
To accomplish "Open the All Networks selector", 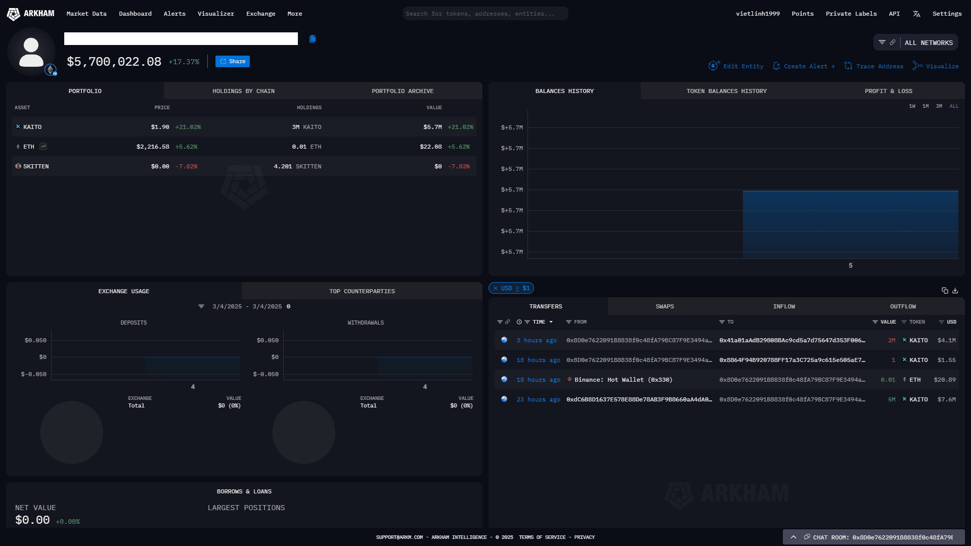I will click(929, 43).
